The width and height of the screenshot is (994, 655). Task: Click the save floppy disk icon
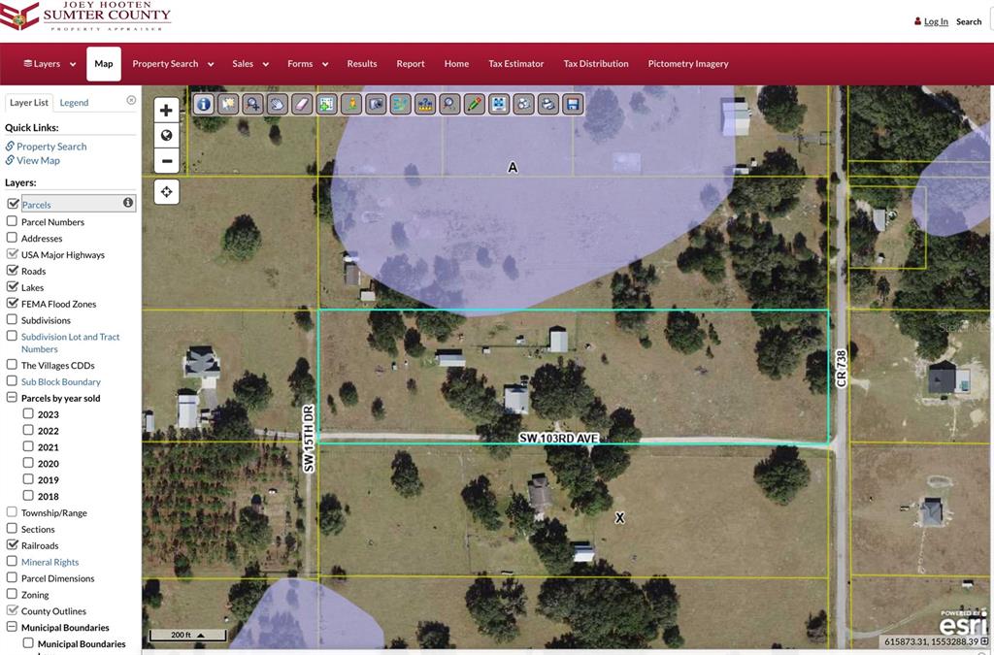573,104
